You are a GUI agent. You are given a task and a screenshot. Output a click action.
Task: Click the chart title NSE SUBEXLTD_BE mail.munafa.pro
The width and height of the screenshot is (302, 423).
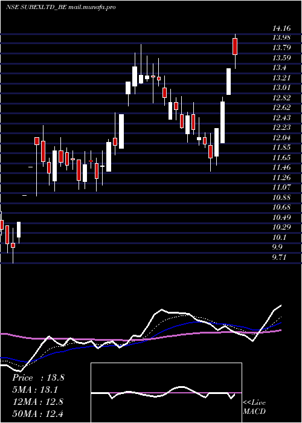coord(60,7)
